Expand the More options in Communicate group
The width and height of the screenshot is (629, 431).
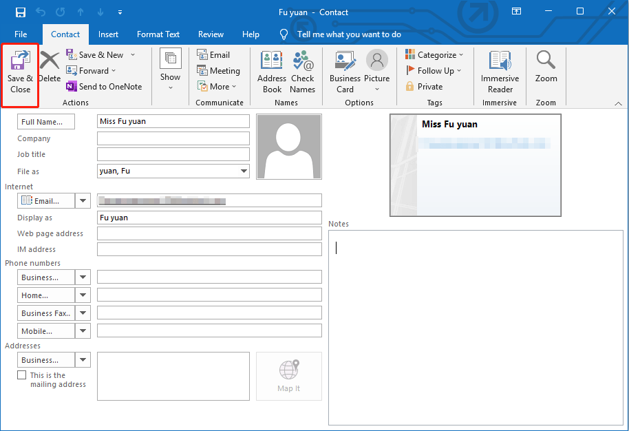218,86
